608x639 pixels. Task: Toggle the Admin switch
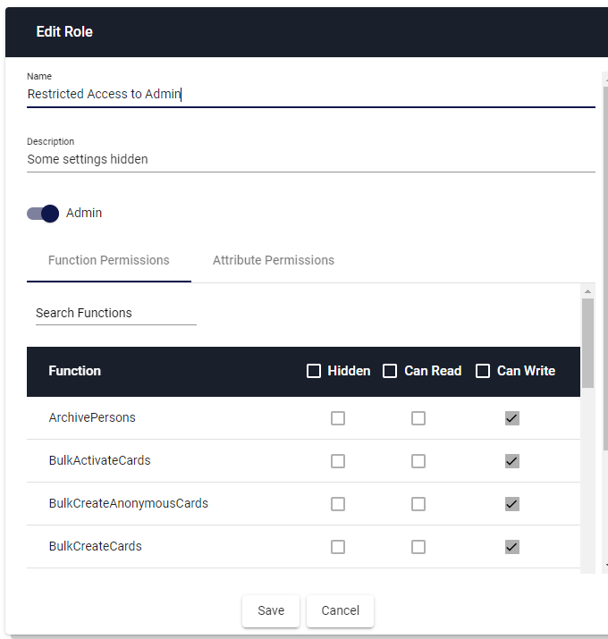pos(43,214)
